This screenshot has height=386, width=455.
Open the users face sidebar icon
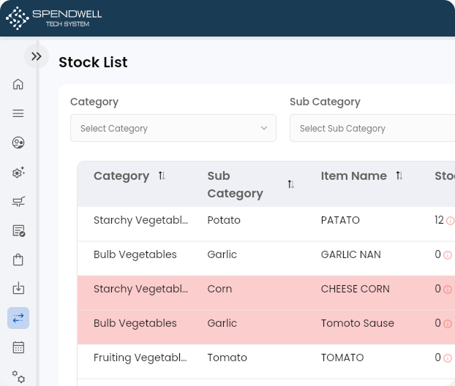click(x=18, y=143)
